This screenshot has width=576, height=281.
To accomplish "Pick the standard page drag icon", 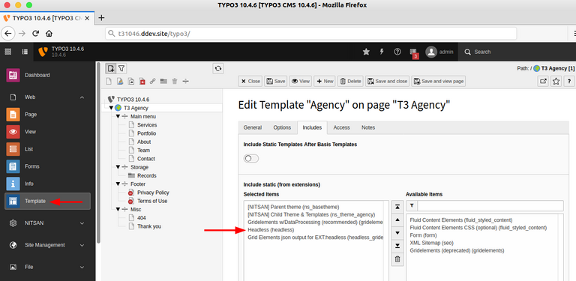I will point(108,82).
